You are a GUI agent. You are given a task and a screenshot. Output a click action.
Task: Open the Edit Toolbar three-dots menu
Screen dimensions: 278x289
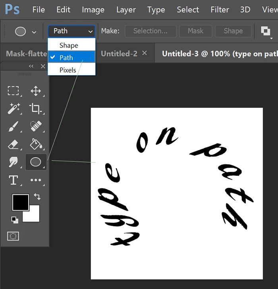36,180
